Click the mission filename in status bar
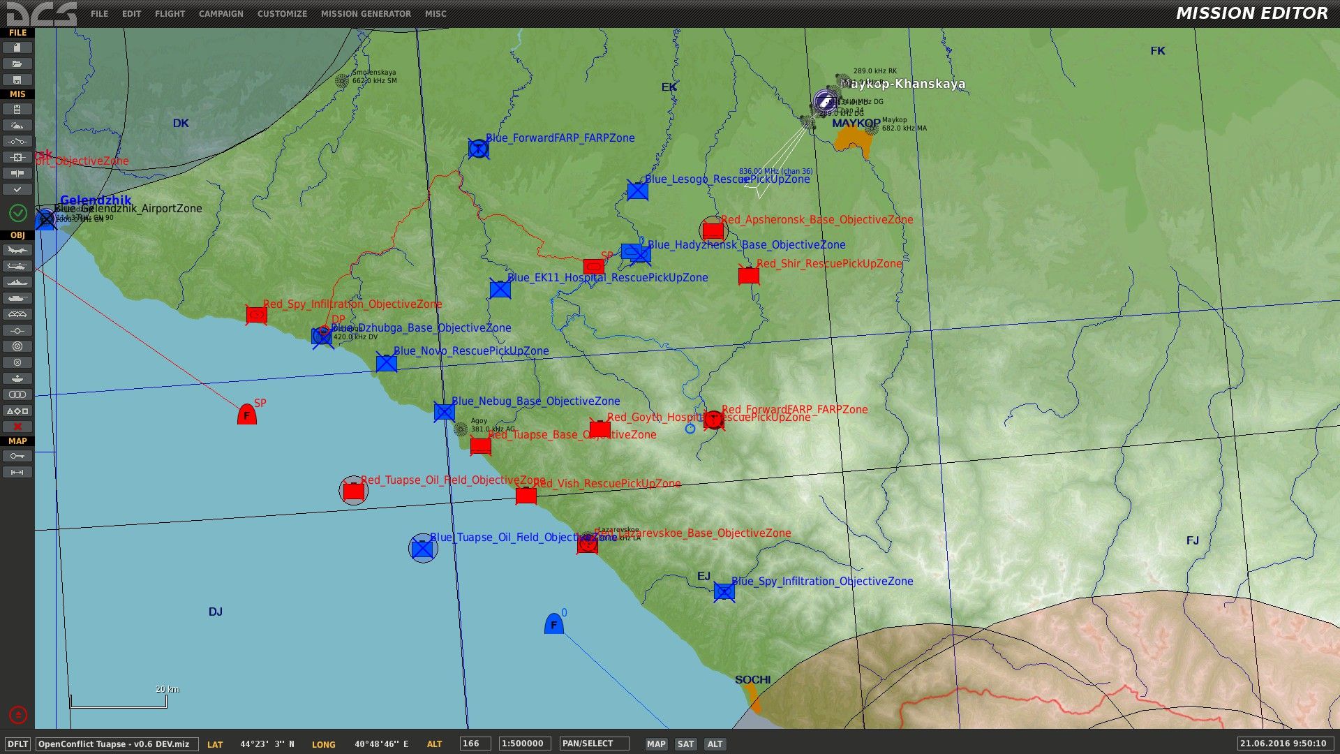Screen dimensions: 1340x754 click(x=117, y=744)
